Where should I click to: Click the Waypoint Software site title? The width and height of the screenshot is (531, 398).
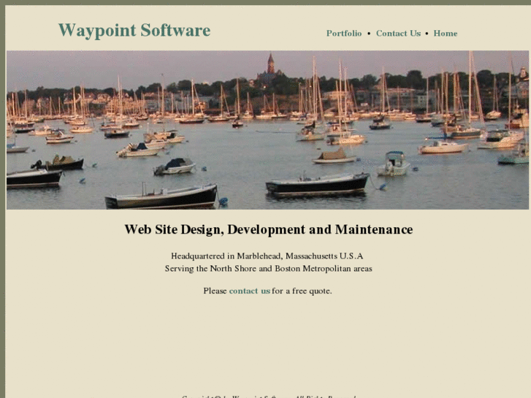pyautogui.click(x=134, y=31)
